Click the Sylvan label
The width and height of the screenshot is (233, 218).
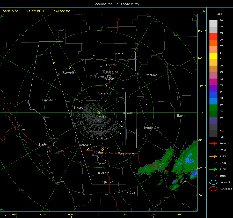99,76
